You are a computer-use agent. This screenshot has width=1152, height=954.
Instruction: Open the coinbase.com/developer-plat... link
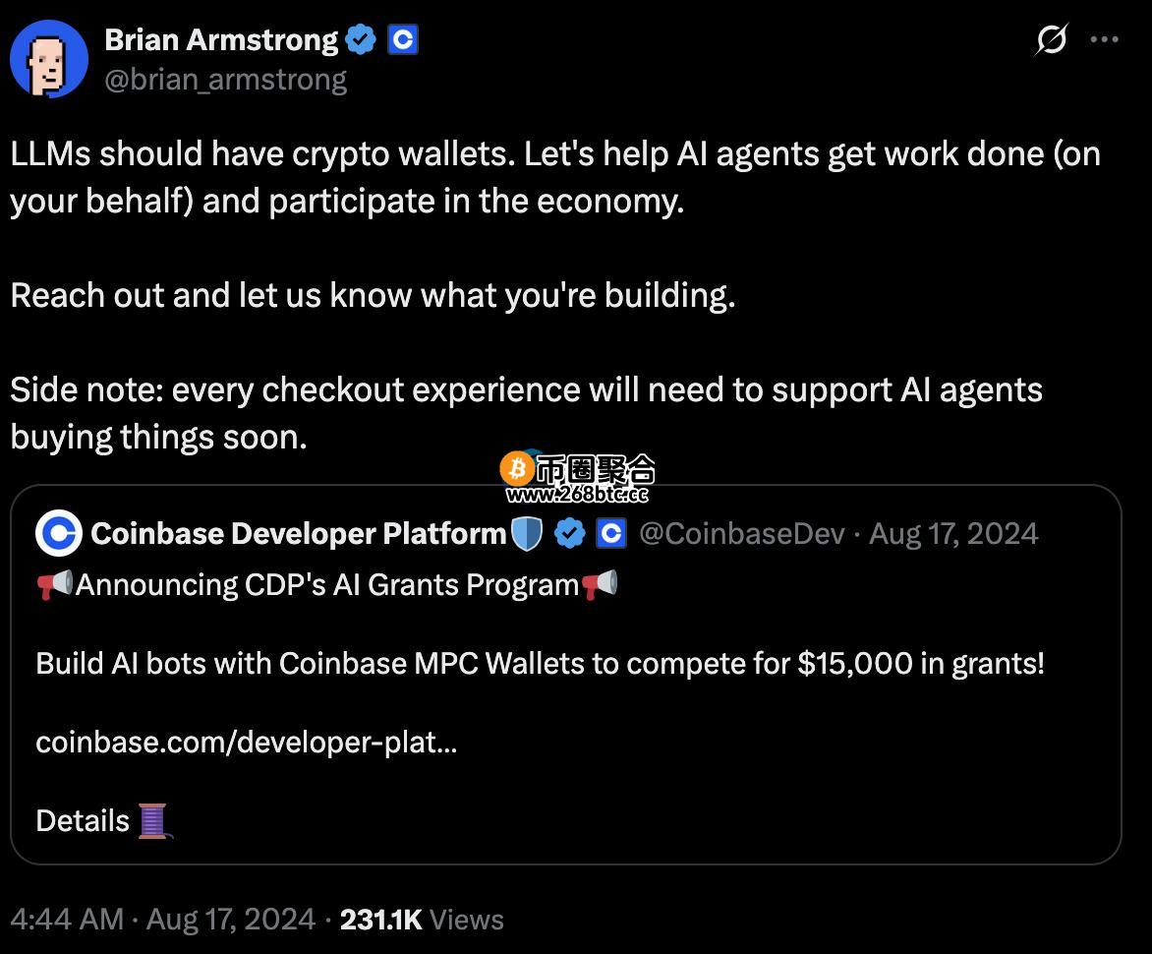[x=246, y=743]
